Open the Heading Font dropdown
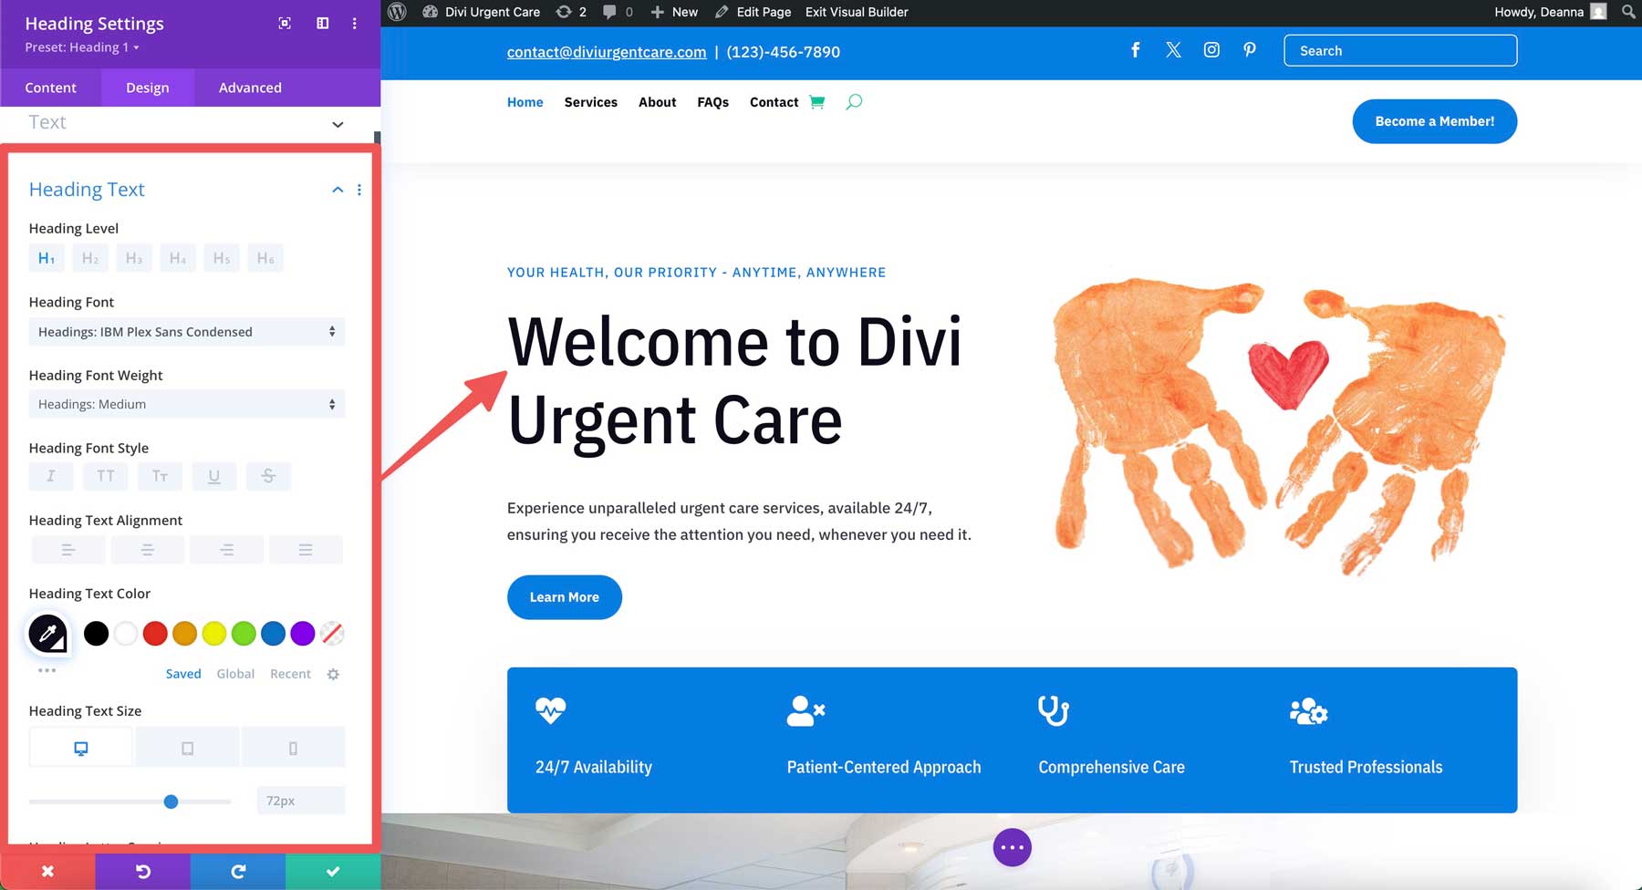This screenshot has height=890, width=1642. point(186,331)
